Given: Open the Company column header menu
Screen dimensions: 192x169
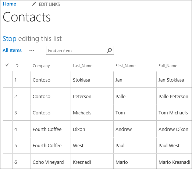Looking at the screenshot, I should pyautogui.click(x=41, y=66).
